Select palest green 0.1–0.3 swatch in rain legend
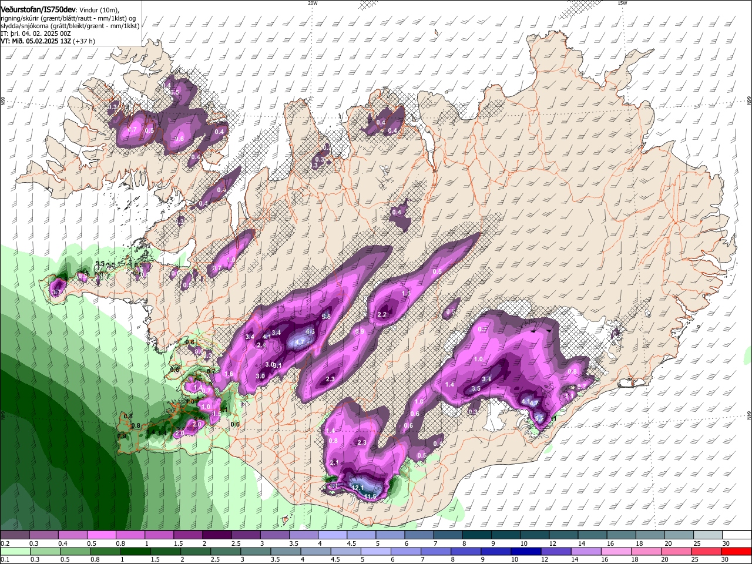Screen dimensions: 752x564 click(16, 551)
